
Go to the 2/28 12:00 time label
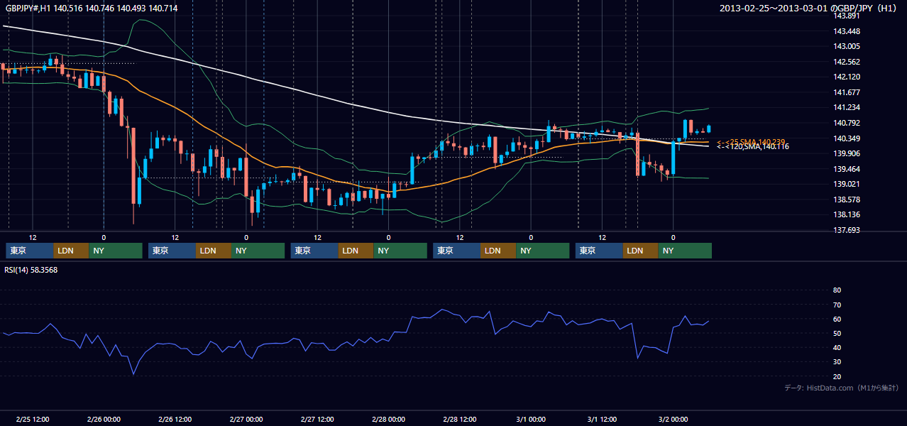pyautogui.click(x=460, y=419)
